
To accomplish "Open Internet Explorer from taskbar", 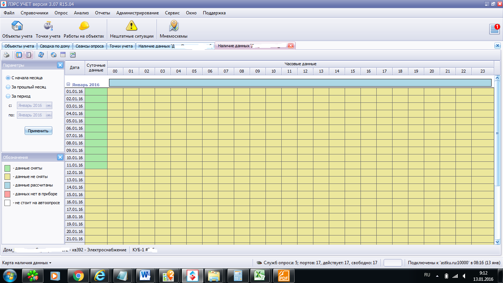I will 100,275.
